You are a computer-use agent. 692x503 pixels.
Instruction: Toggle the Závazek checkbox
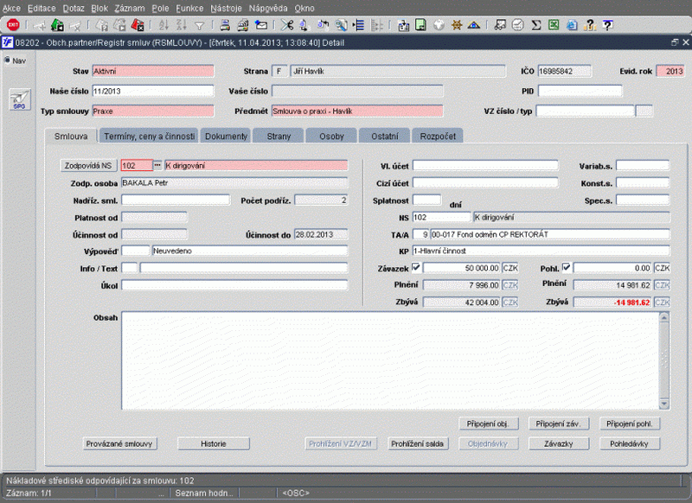pos(416,267)
